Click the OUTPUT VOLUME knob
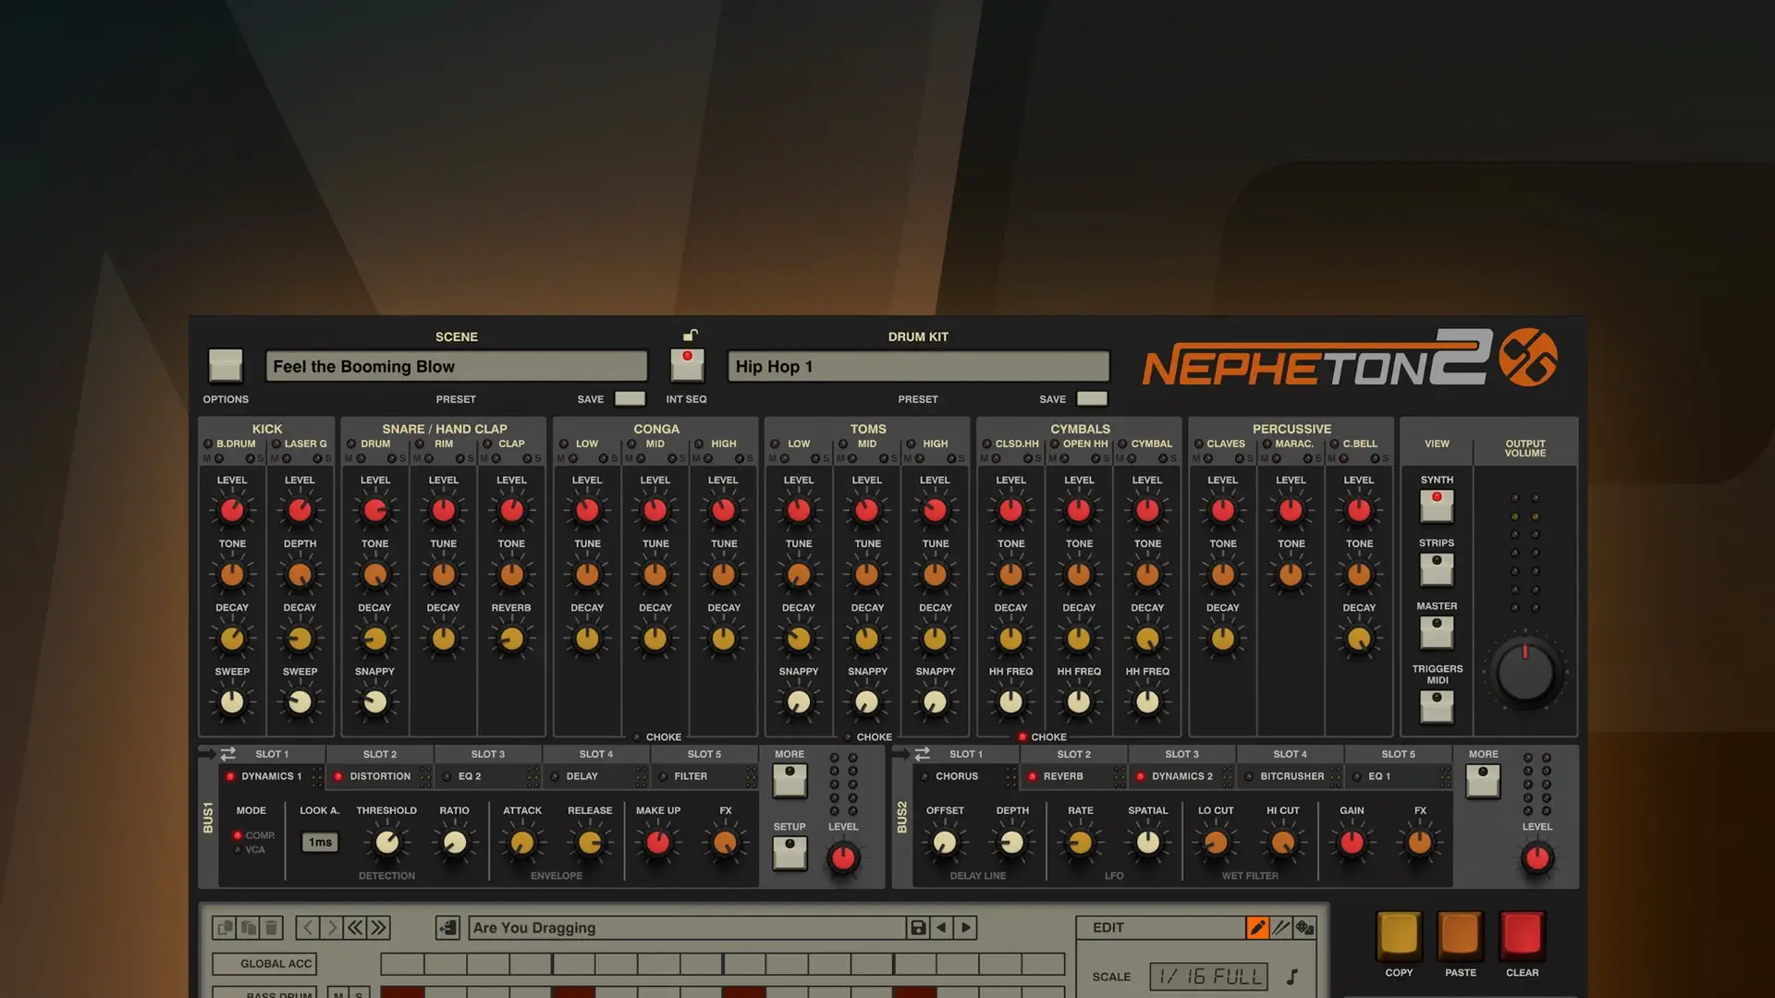 point(1525,672)
